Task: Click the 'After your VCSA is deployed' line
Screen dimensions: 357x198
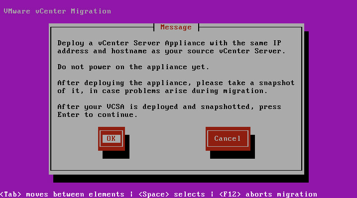Action: tap(169, 107)
